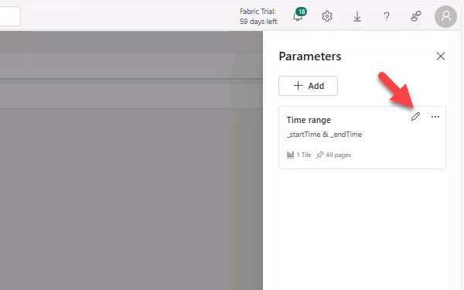Click the 1 Tile usage indicator

299,155
